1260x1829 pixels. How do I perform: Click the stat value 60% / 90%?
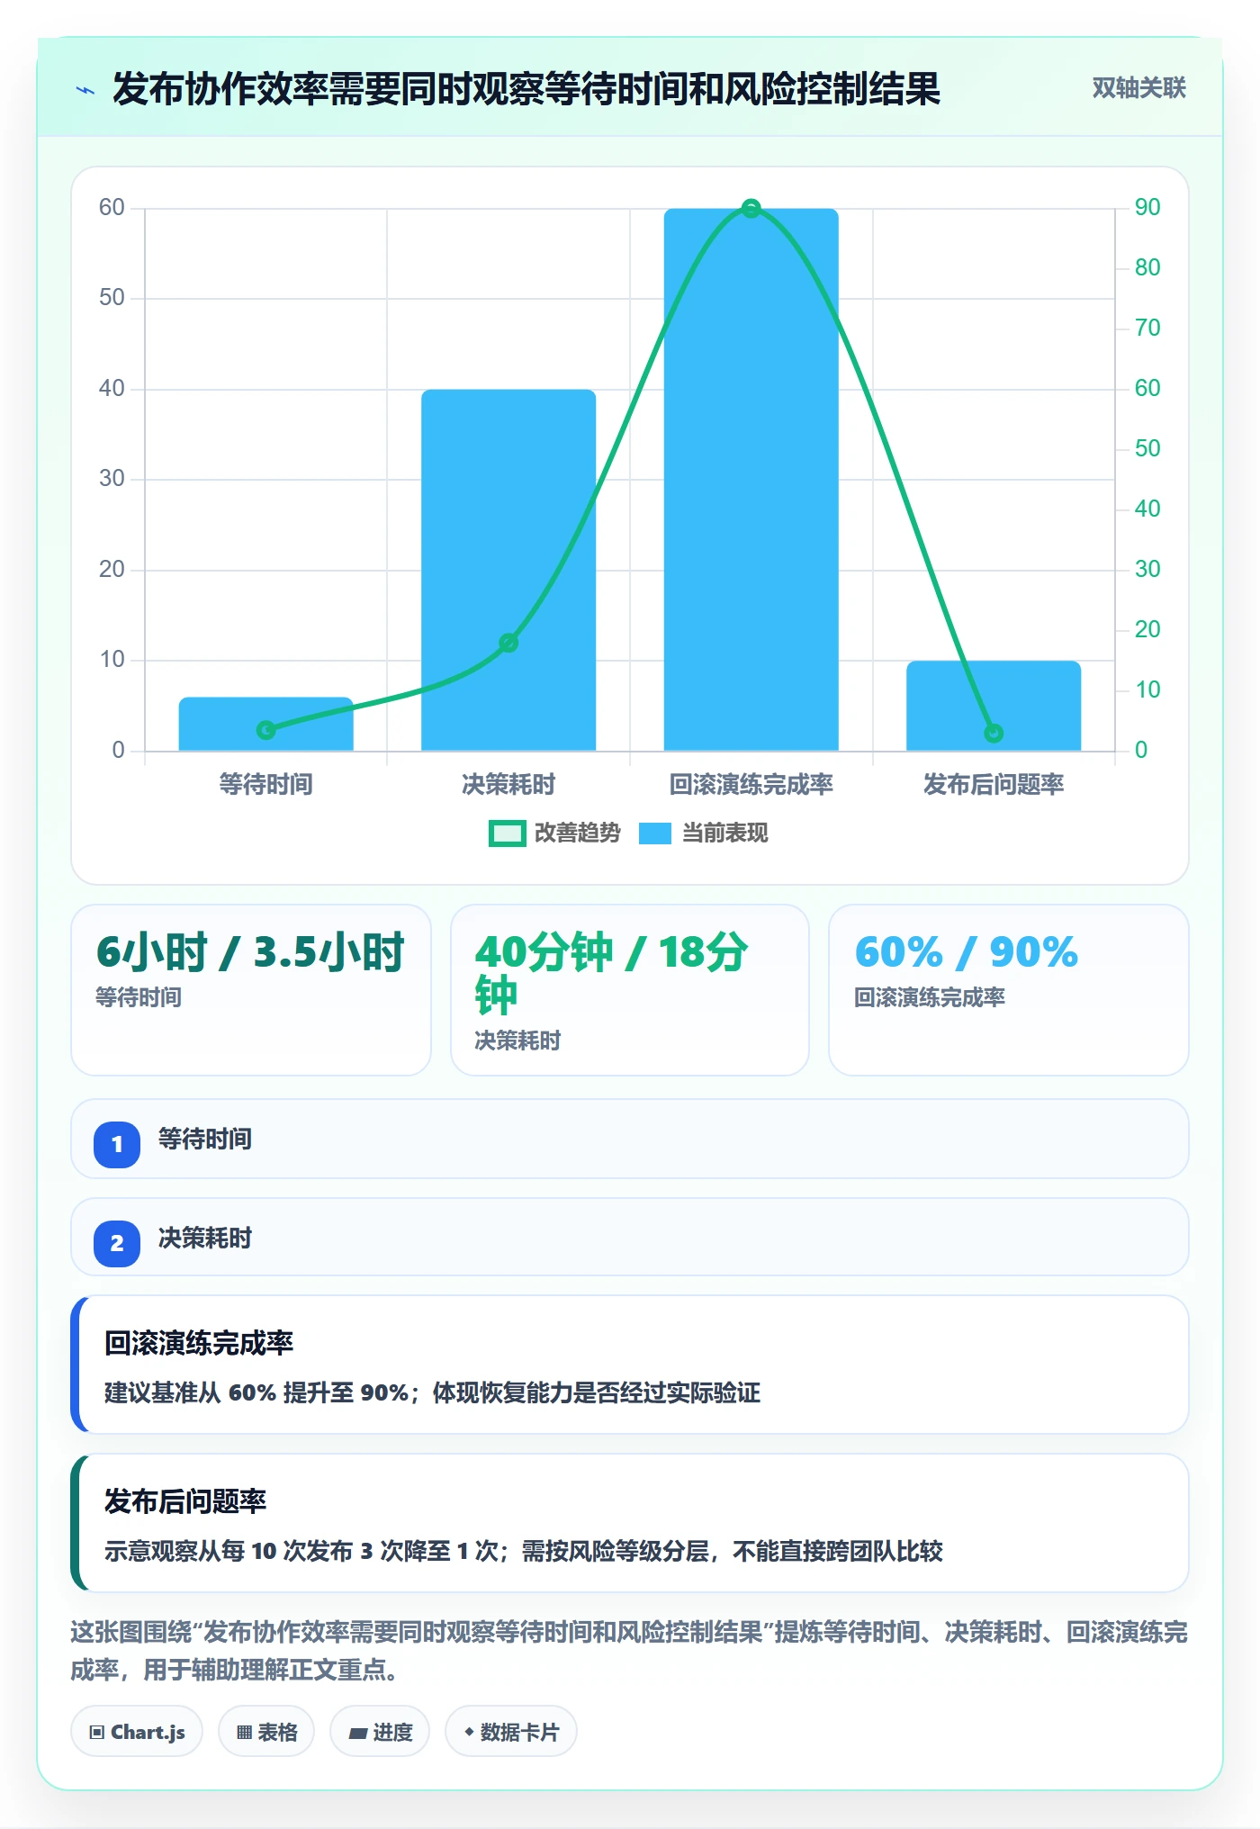(966, 952)
